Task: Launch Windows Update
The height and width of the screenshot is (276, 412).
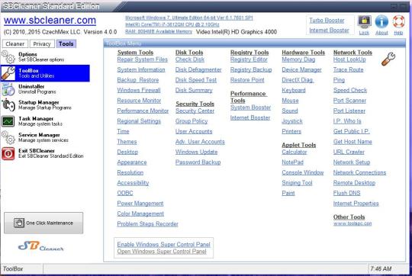Action: click(197, 152)
